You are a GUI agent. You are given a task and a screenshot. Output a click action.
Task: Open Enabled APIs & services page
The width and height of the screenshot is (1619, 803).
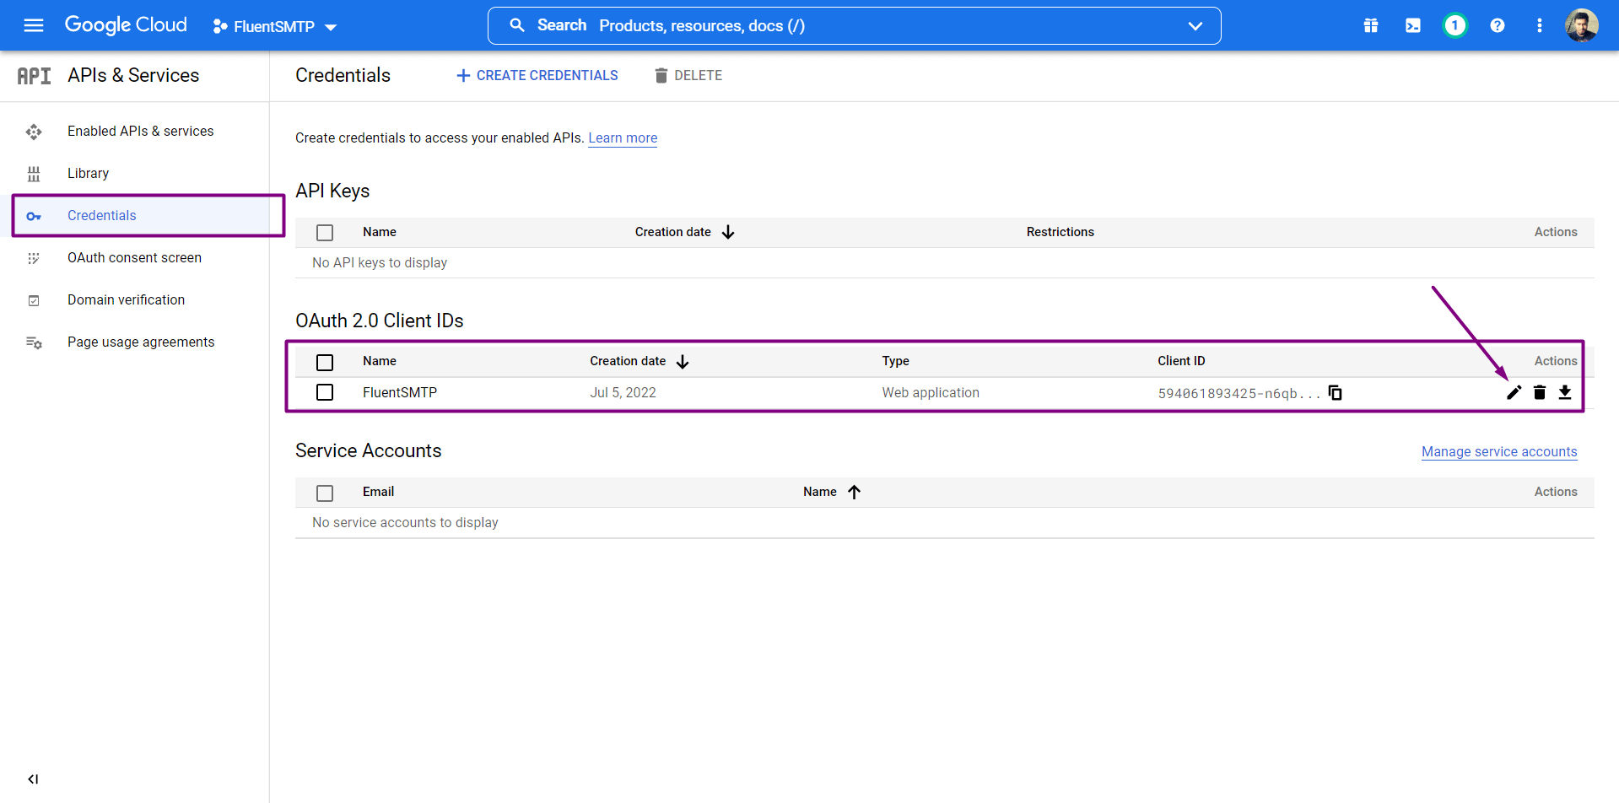click(141, 131)
